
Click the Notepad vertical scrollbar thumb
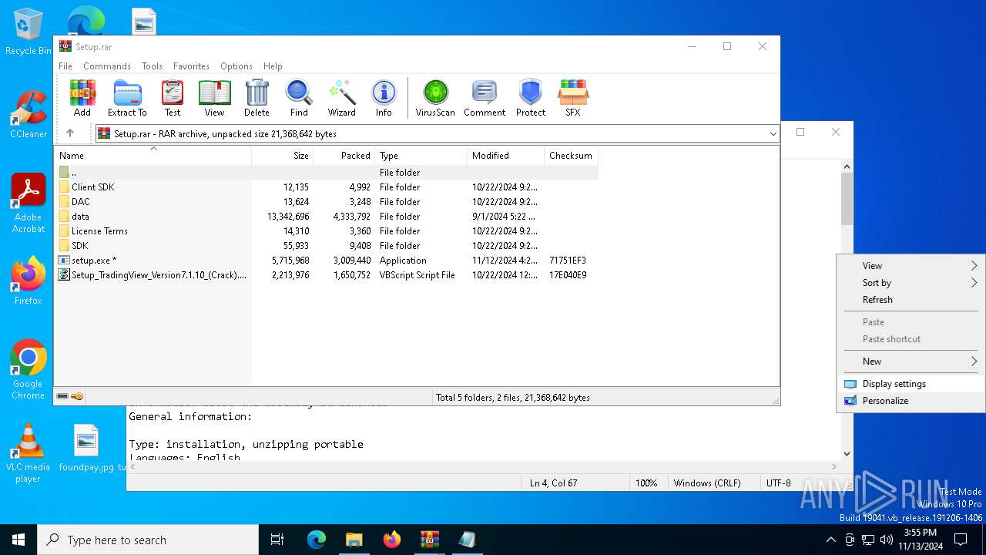coord(847,198)
